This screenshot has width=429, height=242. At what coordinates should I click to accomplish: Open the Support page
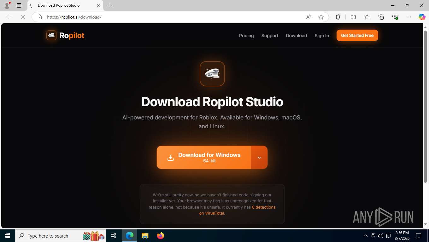270,36
